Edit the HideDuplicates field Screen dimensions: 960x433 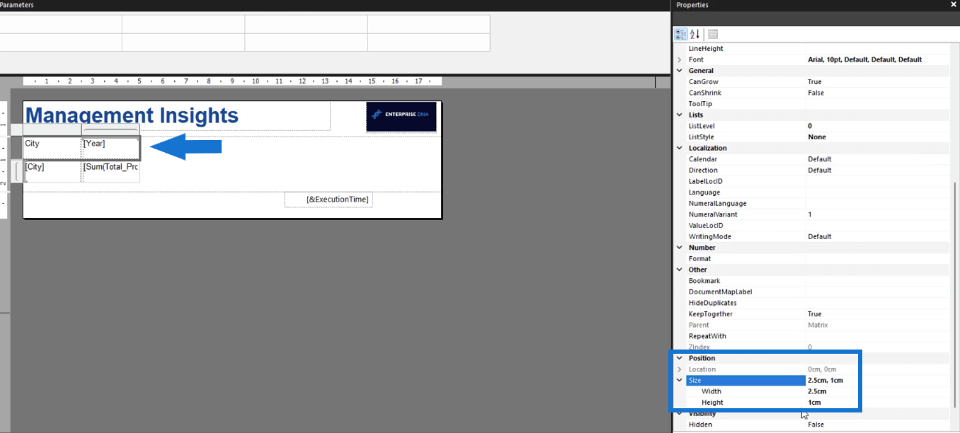(x=878, y=303)
